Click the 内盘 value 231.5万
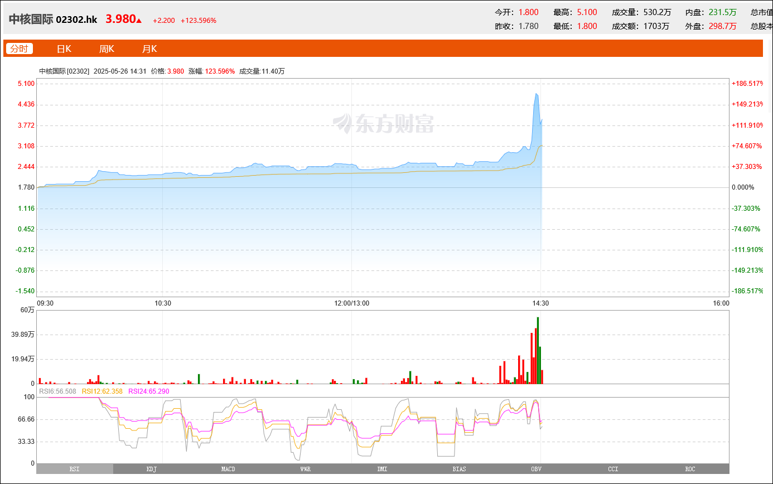 point(723,12)
